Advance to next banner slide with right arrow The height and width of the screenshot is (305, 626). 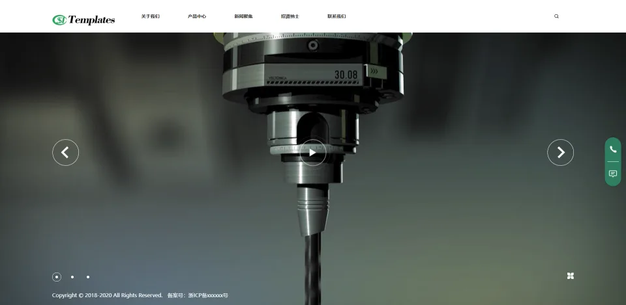pyautogui.click(x=560, y=152)
